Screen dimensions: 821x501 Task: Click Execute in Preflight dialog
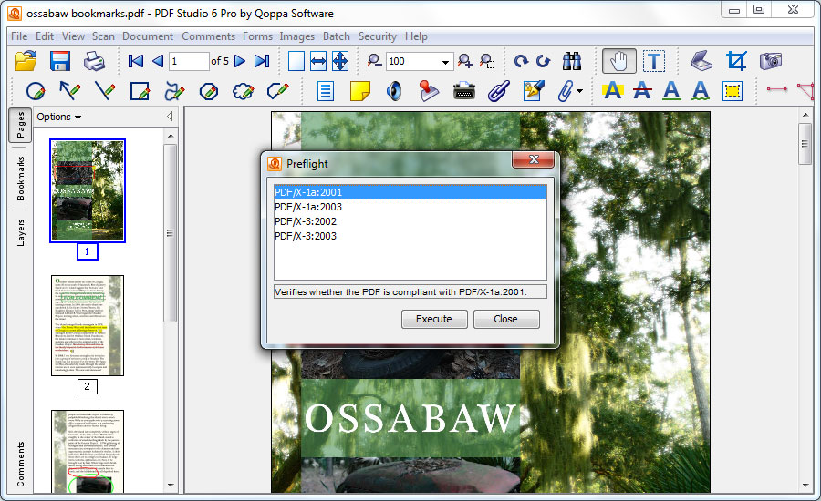(x=434, y=319)
